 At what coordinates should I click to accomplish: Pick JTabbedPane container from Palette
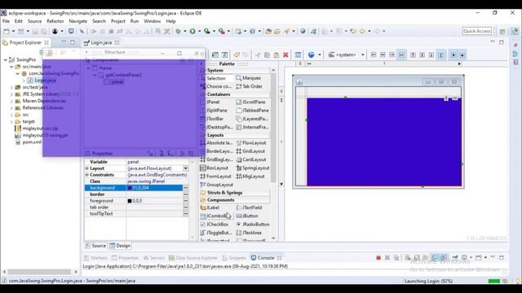[x=252, y=111]
